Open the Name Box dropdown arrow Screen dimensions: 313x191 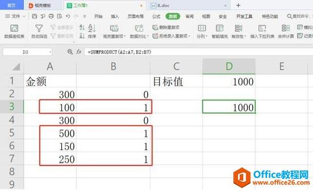point(50,52)
